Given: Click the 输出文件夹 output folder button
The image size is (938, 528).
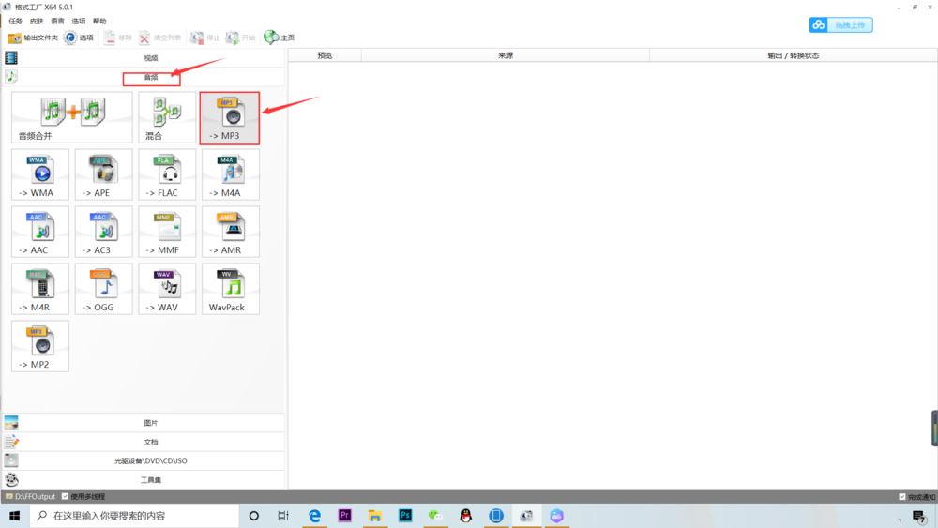Looking at the screenshot, I should tap(33, 38).
